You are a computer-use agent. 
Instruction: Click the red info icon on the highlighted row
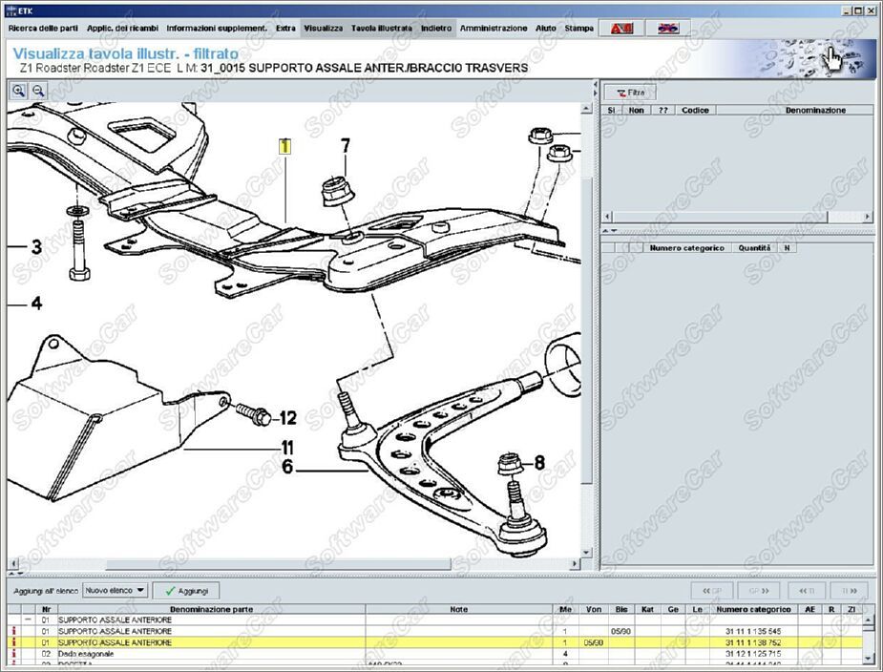tap(12, 643)
